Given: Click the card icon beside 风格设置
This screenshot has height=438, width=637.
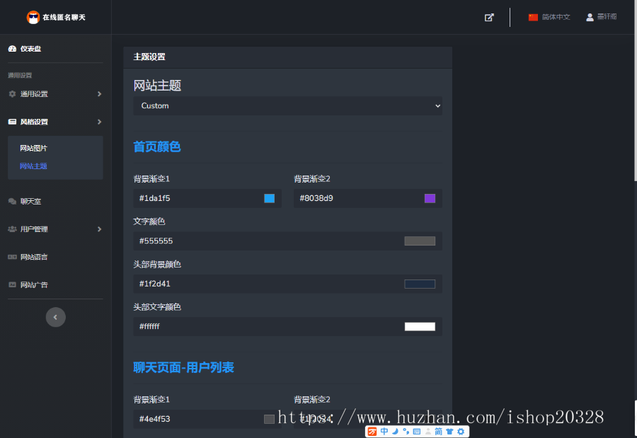Looking at the screenshot, I should pos(12,122).
